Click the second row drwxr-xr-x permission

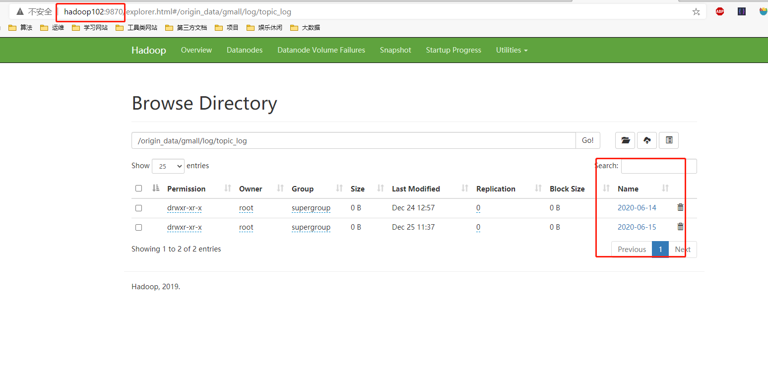185,227
